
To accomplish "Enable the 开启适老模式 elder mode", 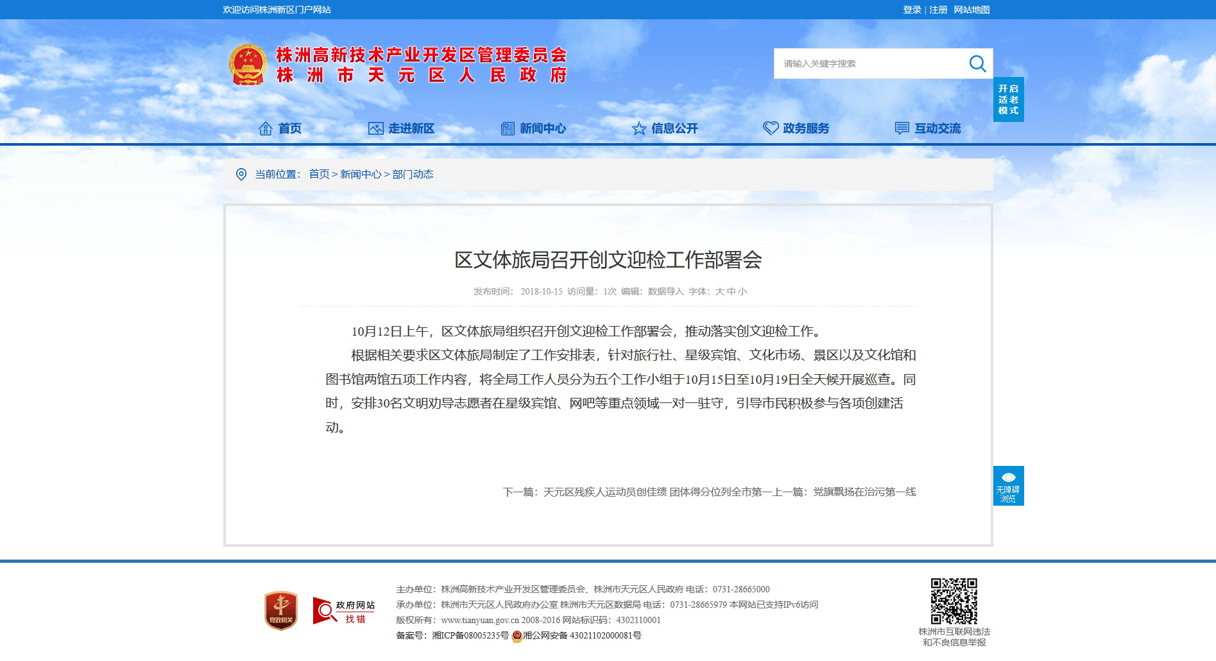I will coord(1008,99).
